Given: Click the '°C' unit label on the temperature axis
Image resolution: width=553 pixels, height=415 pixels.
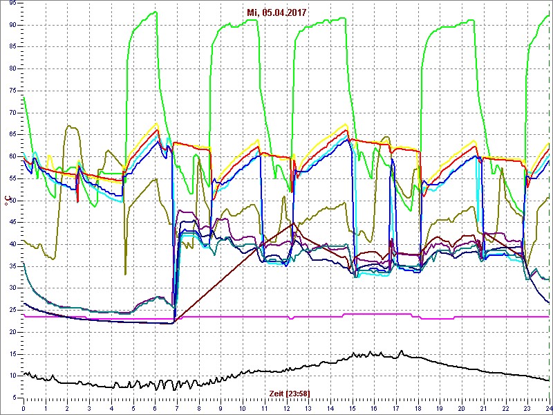Looking at the screenshot, I should click(x=6, y=201).
